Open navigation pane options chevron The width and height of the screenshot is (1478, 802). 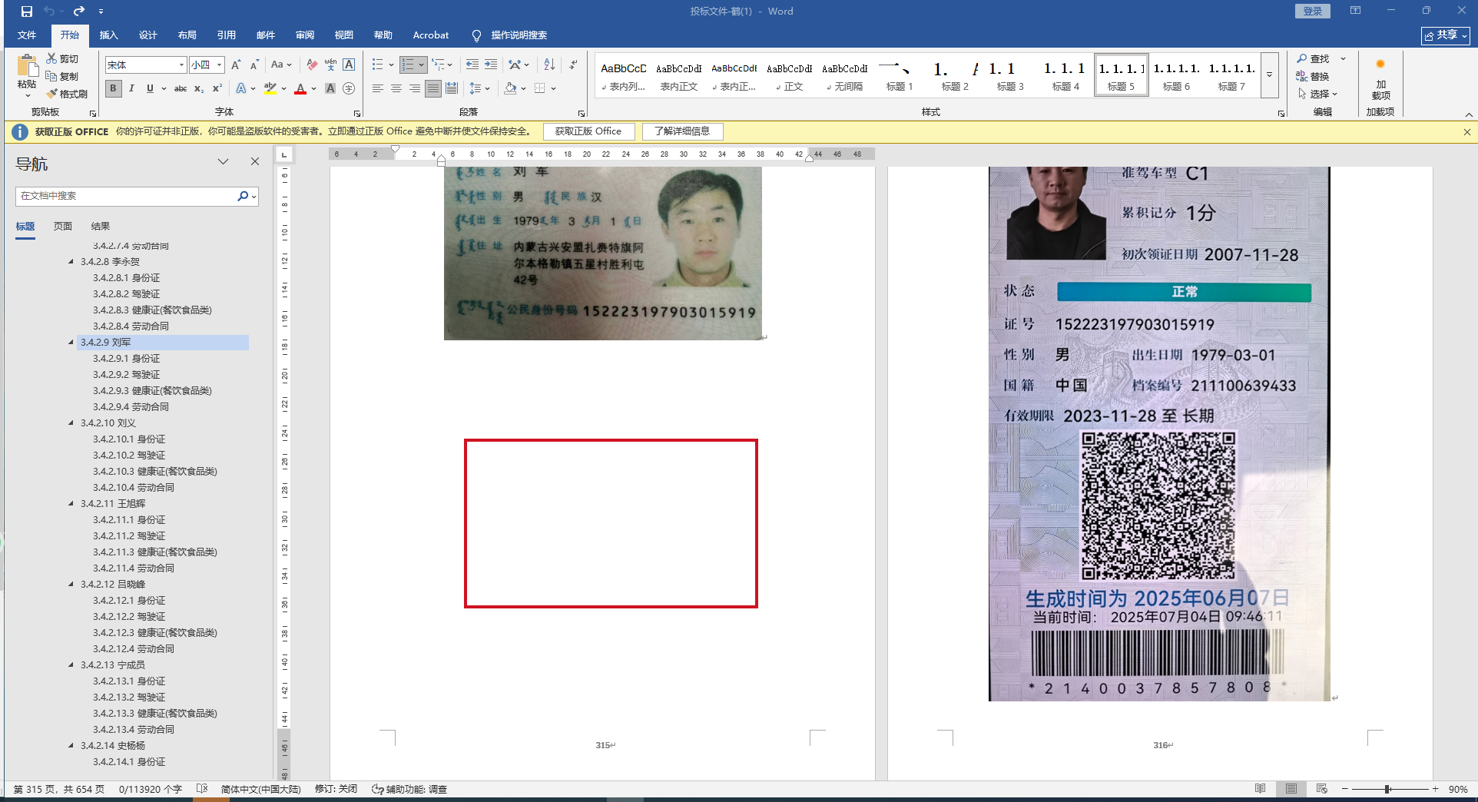point(223,161)
